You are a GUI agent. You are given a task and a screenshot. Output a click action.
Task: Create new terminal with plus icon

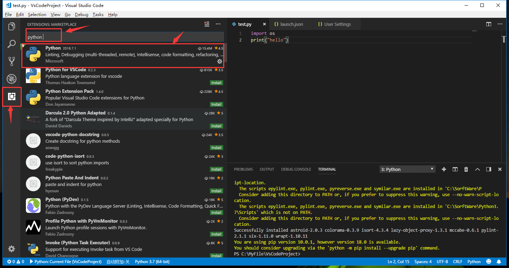coord(444,169)
